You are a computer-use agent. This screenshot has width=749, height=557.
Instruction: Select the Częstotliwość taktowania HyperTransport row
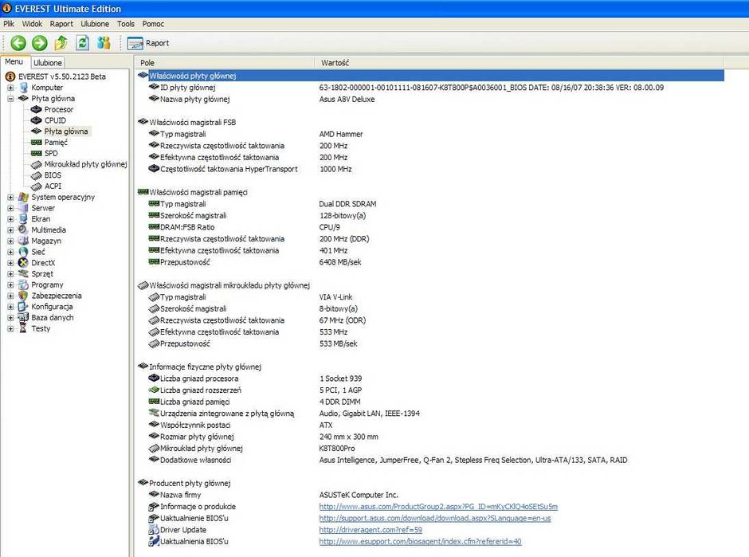click(x=430, y=169)
